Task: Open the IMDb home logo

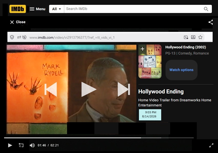Action: [17, 9]
